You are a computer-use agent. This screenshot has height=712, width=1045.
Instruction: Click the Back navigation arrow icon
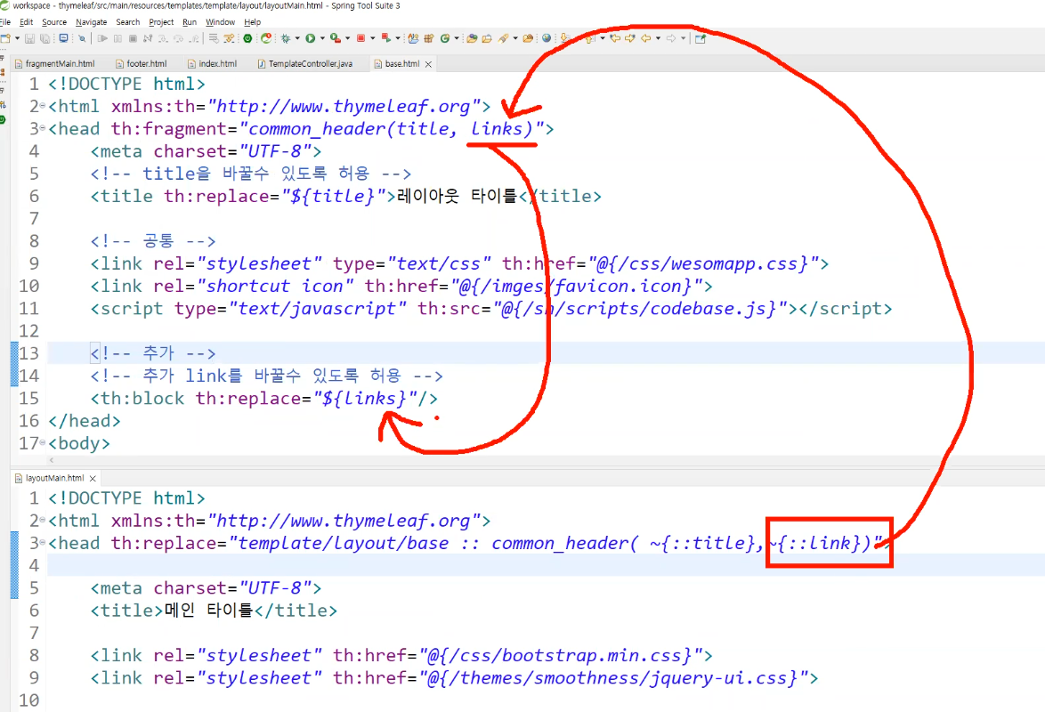[x=646, y=38]
